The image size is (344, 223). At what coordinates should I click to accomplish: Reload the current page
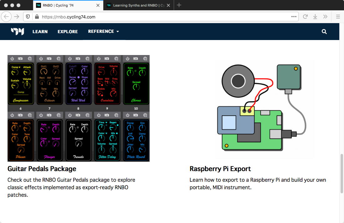305,17
